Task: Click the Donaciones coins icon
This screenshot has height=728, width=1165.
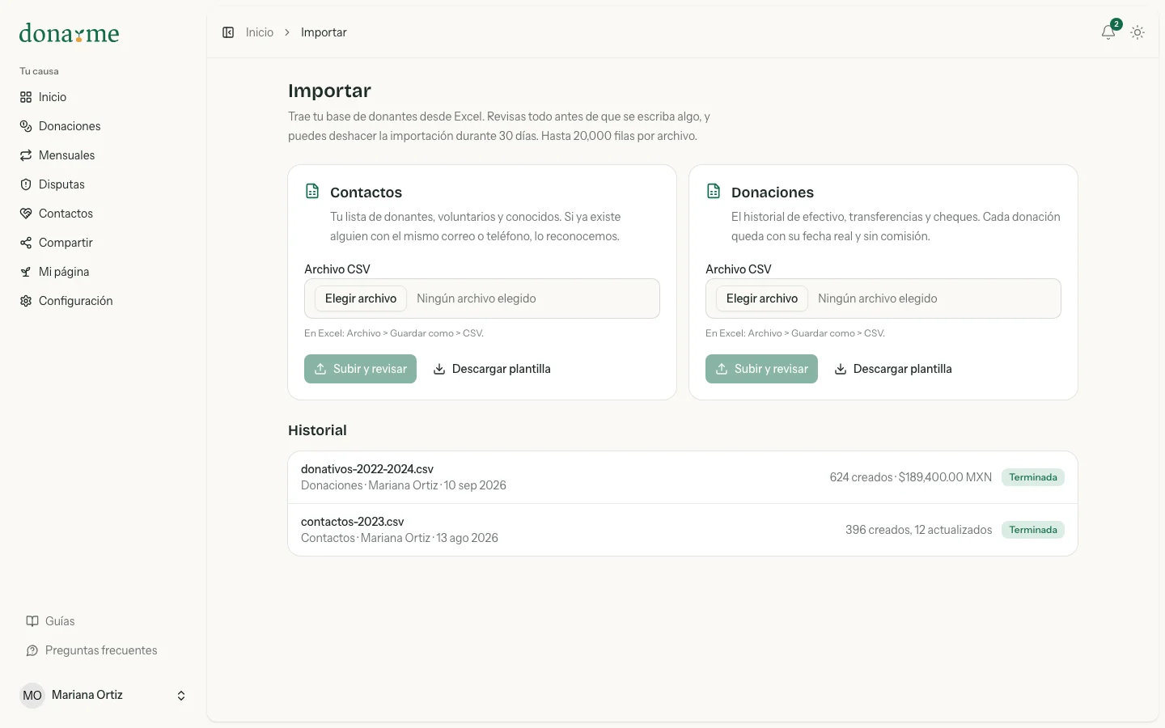Action: 26,126
